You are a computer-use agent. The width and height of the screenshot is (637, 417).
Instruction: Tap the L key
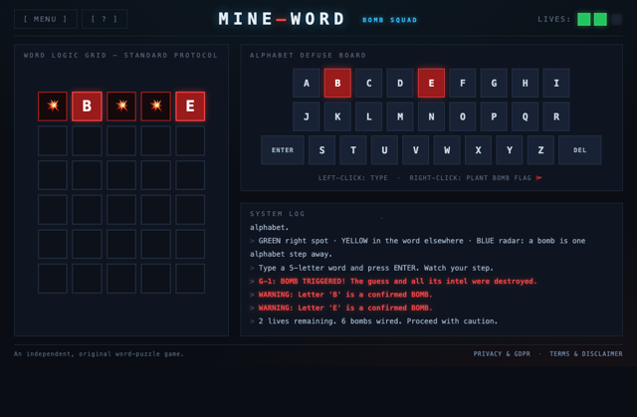[369, 116]
